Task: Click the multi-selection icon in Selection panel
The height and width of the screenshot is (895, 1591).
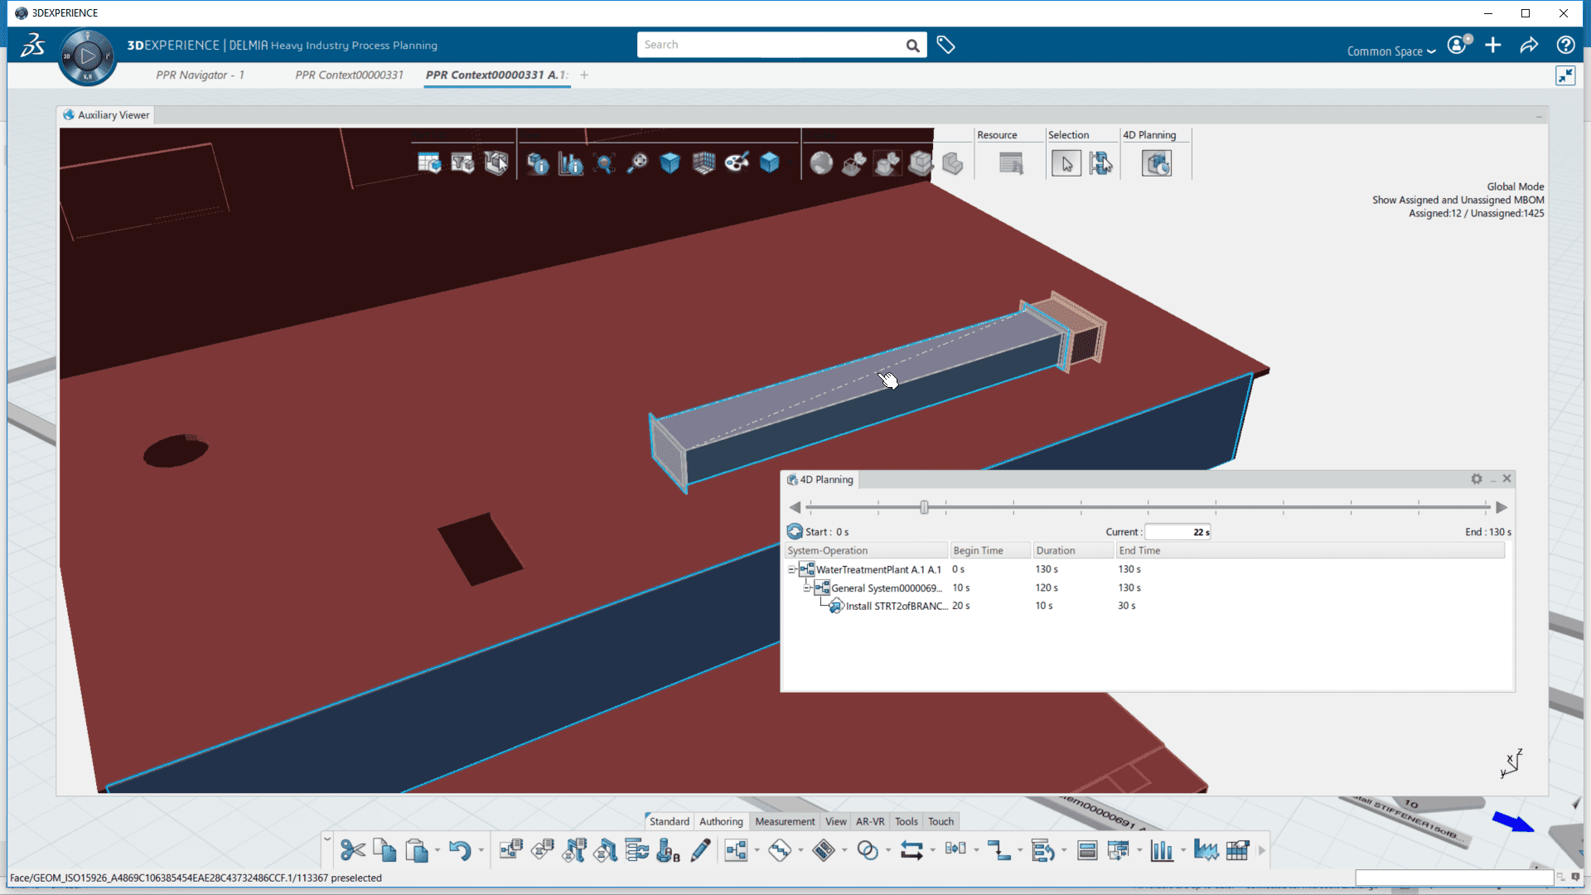Action: pyautogui.click(x=1103, y=162)
